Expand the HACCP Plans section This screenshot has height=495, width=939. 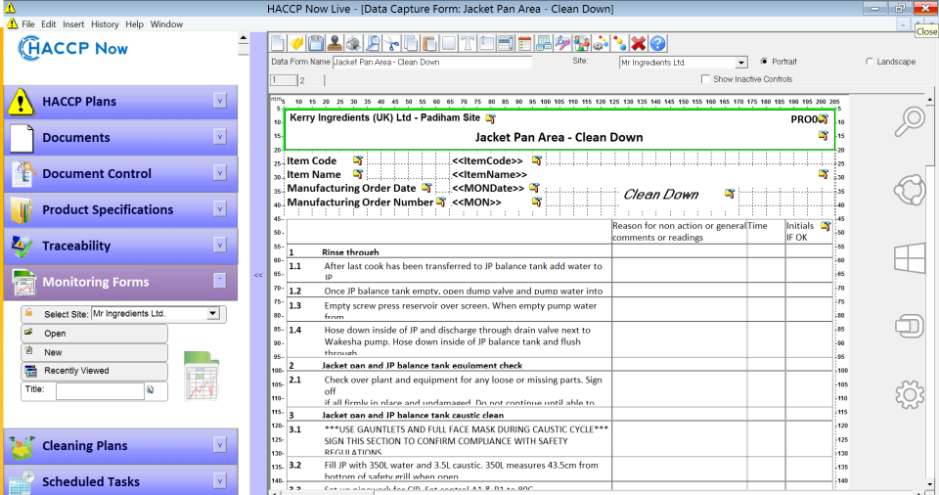pos(220,101)
